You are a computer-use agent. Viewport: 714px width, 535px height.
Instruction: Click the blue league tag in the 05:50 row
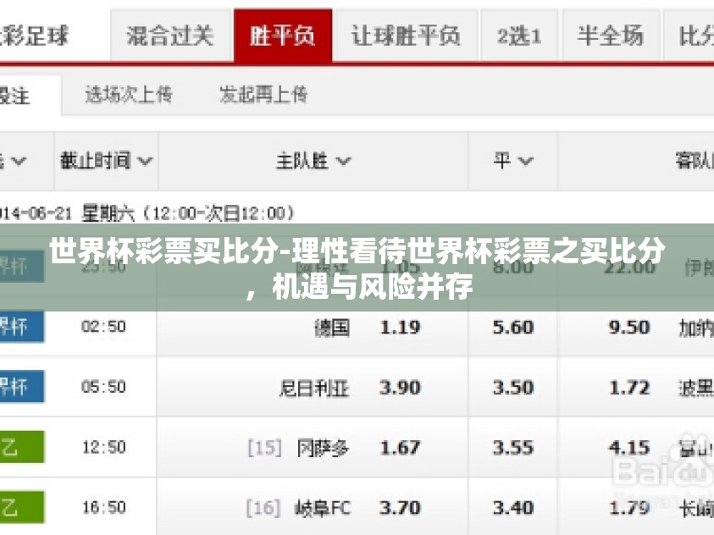coord(21,387)
